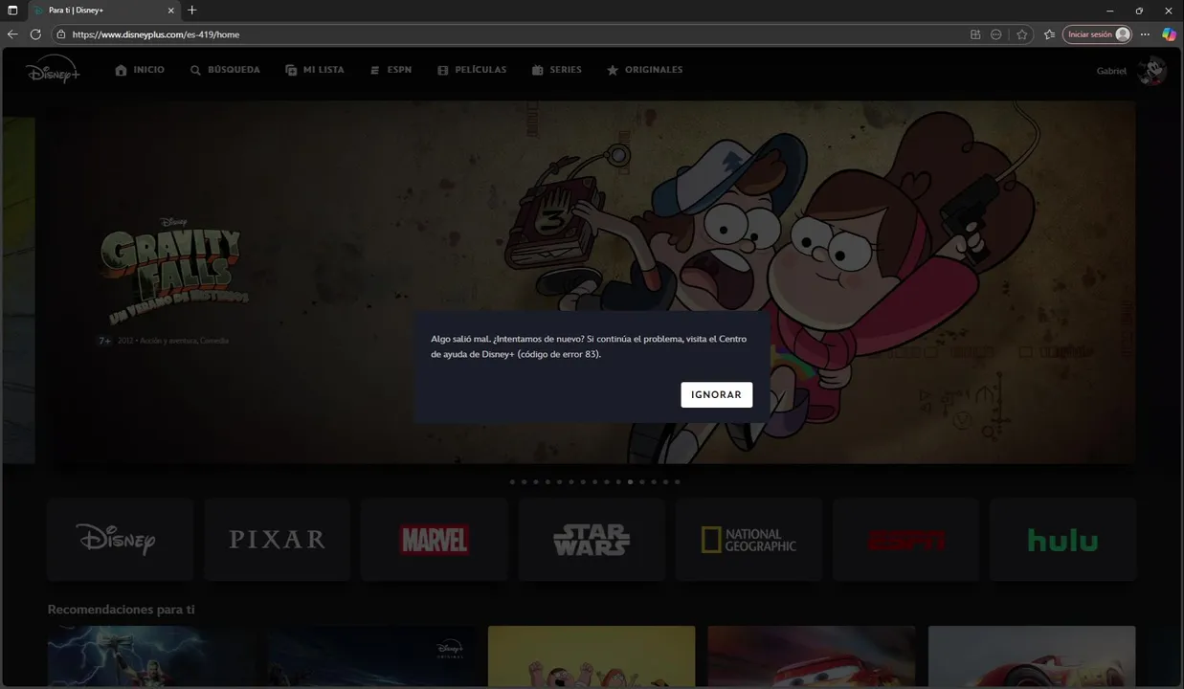Select the 'Para ti | Disney+' tab
The width and height of the screenshot is (1184, 689).
click(x=103, y=11)
